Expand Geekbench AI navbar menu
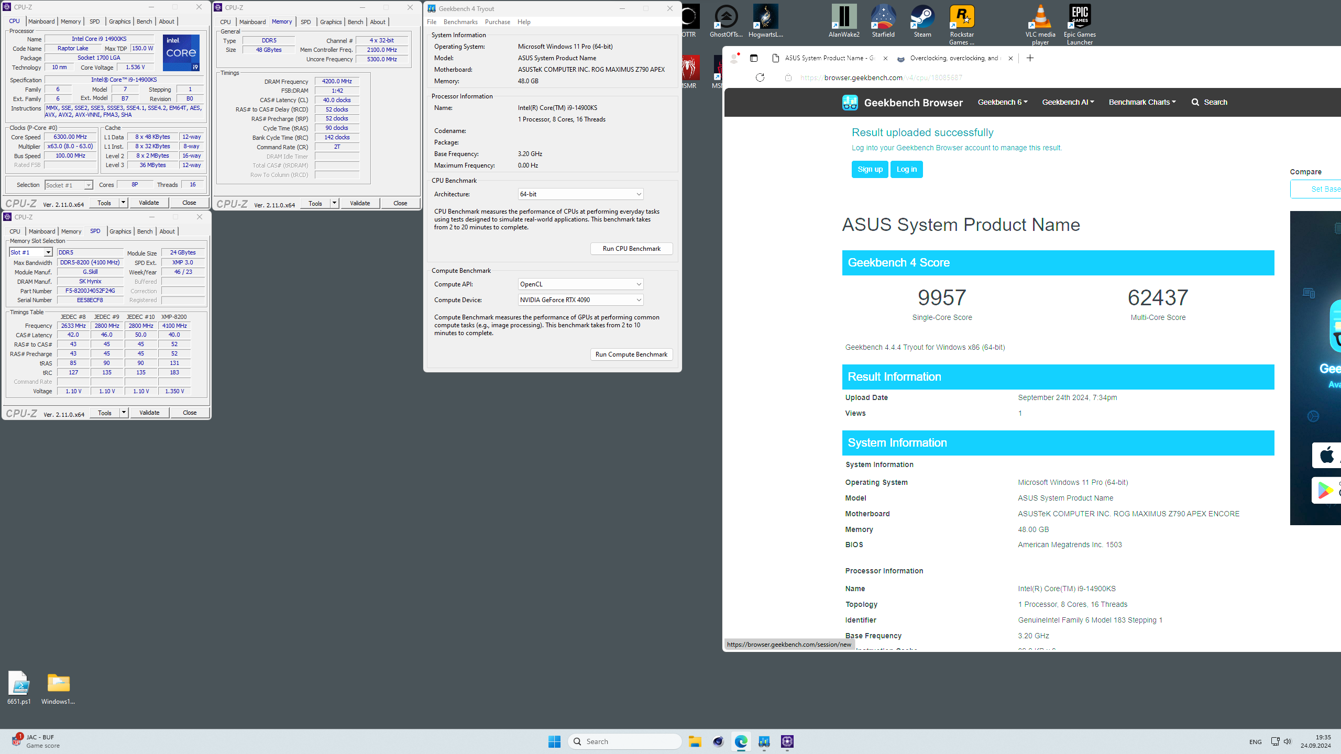The image size is (1341, 754). pos(1068,102)
